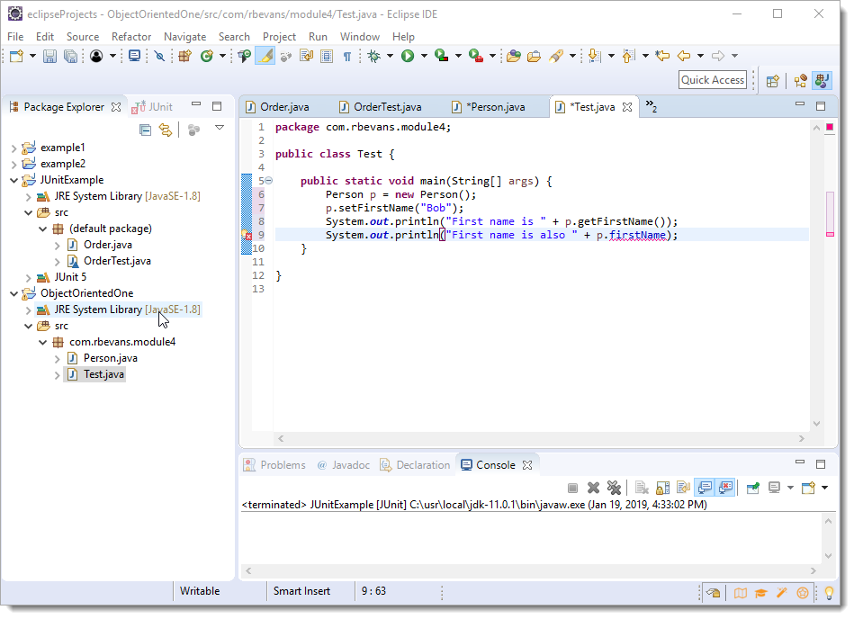Run the program with green Run button

coord(408,56)
